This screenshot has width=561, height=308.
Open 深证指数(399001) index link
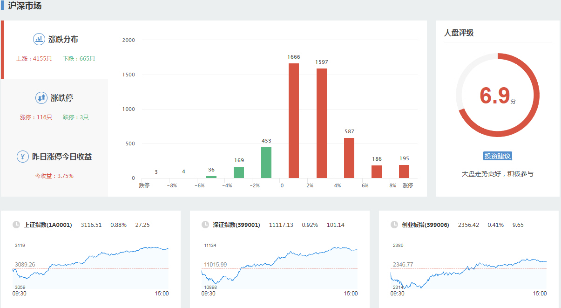pos(237,225)
